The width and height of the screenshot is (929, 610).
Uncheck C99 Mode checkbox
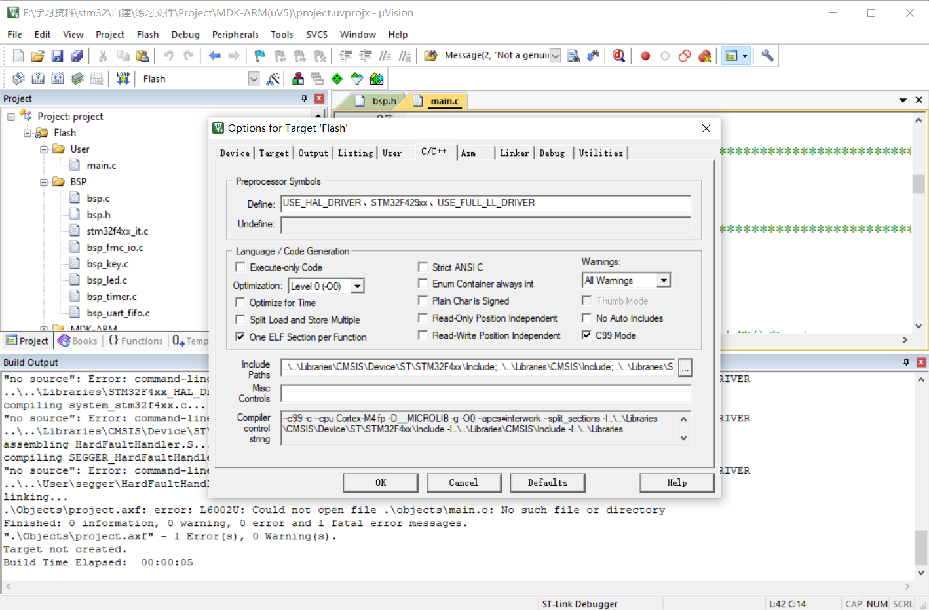(x=587, y=335)
